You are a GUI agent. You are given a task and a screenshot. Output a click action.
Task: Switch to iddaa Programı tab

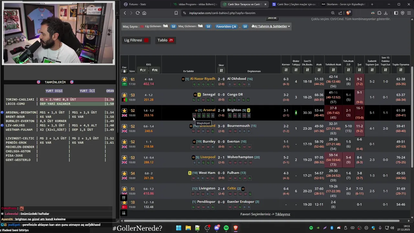point(196,4)
